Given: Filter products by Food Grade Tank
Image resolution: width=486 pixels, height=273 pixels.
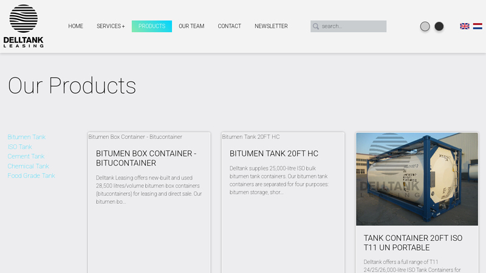Looking at the screenshot, I should click(x=32, y=175).
